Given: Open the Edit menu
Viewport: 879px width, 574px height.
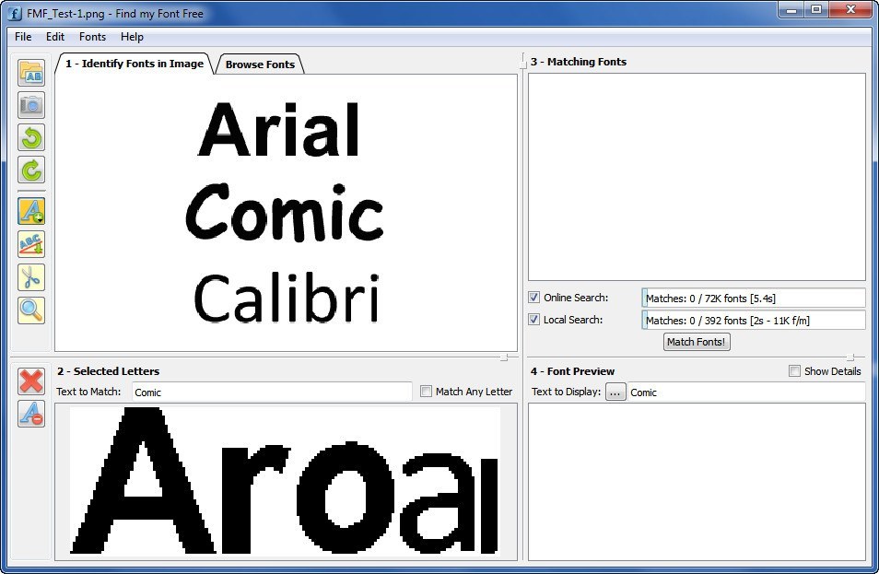Looking at the screenshot, I should [x=55, y=37].
